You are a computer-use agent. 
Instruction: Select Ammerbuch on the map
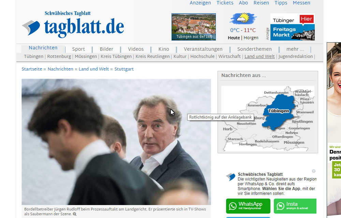coord(257,105)
